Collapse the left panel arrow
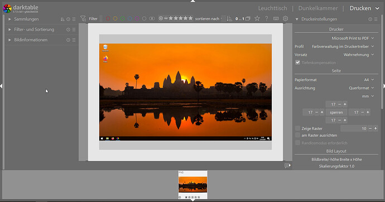 1,86
